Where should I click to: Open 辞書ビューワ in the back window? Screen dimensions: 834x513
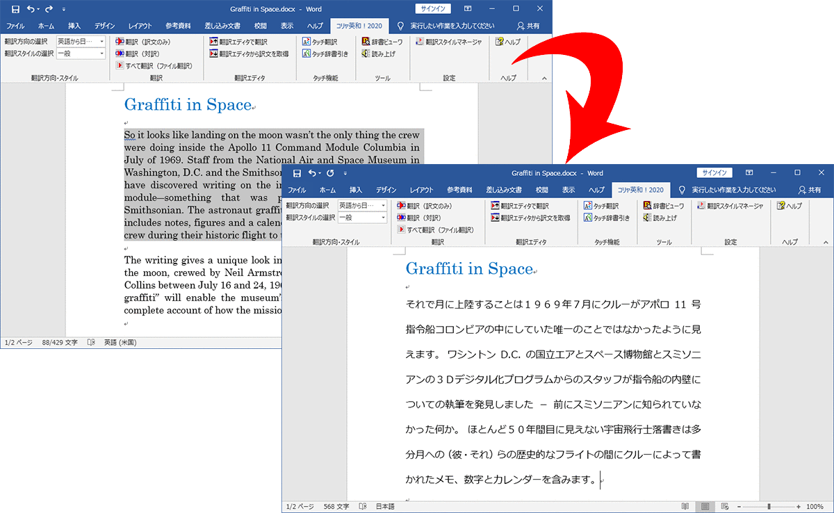pyautogui.click(x=382, y=42)
